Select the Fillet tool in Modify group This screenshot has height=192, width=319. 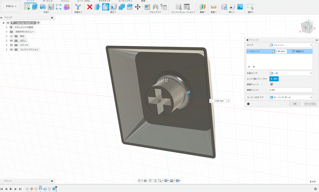106,7
